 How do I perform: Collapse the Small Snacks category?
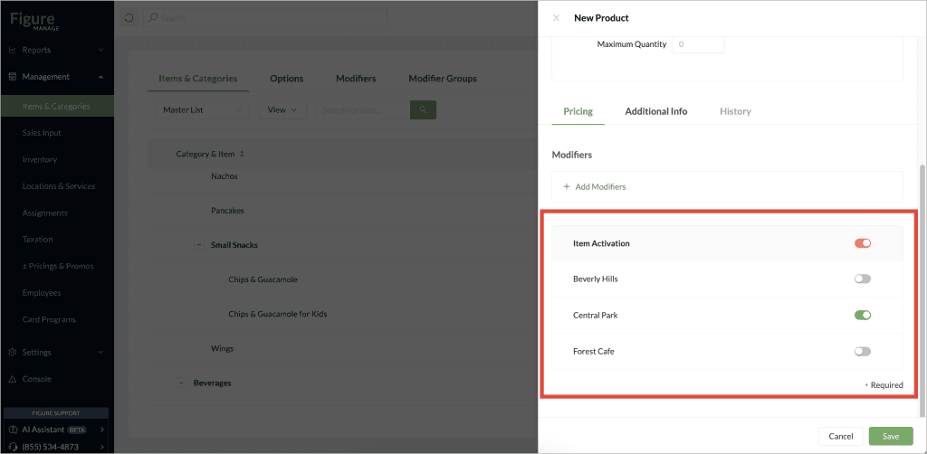click(x=199, y=245)
